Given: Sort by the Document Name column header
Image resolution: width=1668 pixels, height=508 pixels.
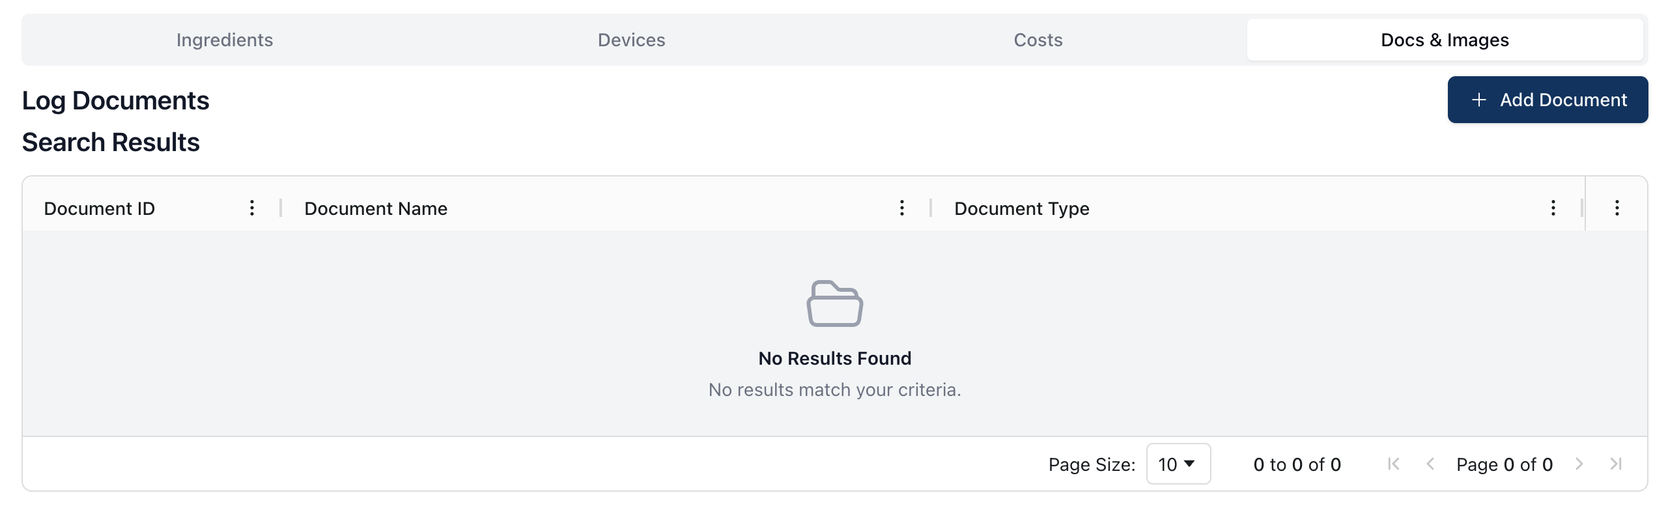Looking at the screenshot, I should click(376, 209).
